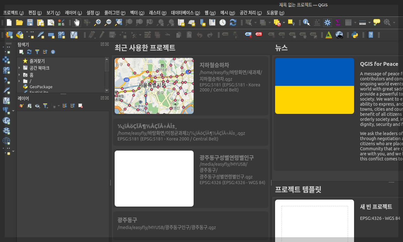Add WMS/WMTS Layer globe icon
This screenshot has height=242, width=403.
point(6,121)
